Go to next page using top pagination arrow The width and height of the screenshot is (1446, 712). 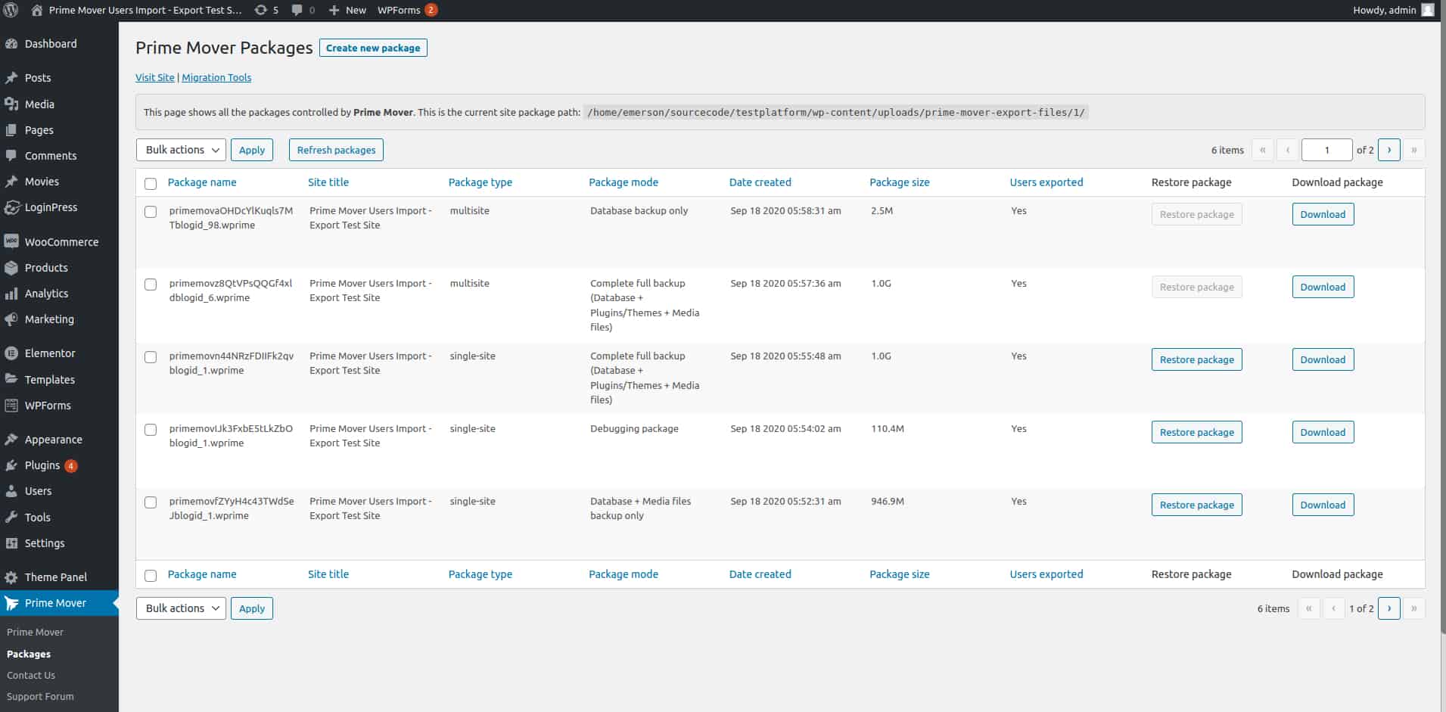(x=1389, y=150)
